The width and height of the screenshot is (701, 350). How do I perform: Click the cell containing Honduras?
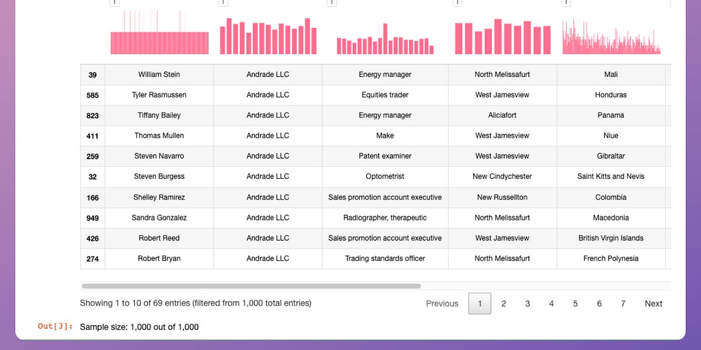pyautogui.click(x=611, y=94)
